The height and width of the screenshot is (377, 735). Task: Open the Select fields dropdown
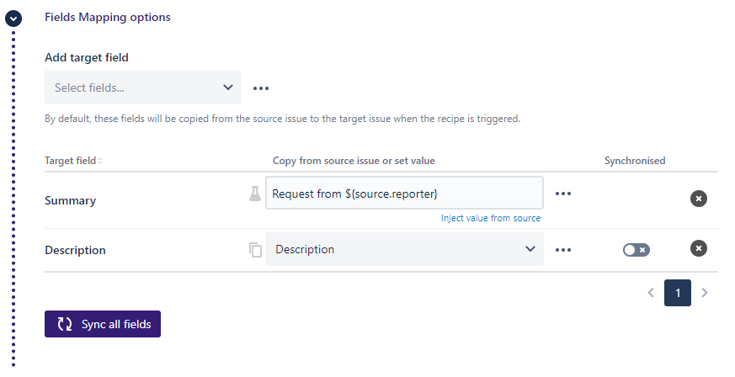coord(143,88)
